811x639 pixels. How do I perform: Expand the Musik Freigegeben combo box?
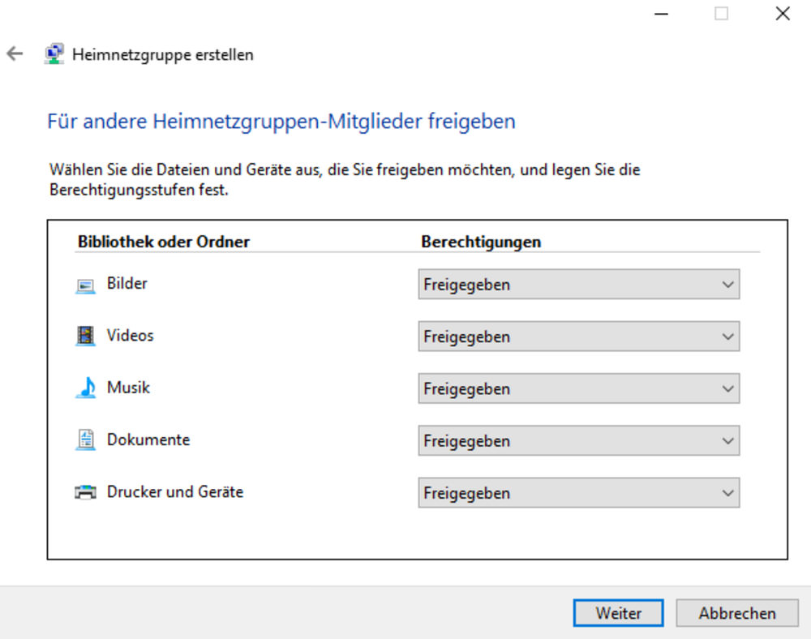coord(579,388)
